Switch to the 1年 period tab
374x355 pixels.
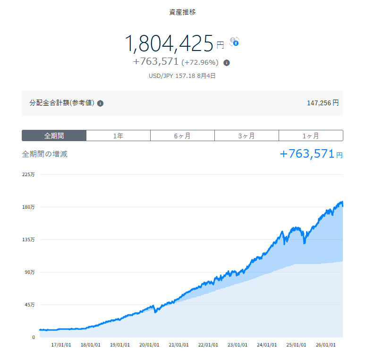(119, 135)
